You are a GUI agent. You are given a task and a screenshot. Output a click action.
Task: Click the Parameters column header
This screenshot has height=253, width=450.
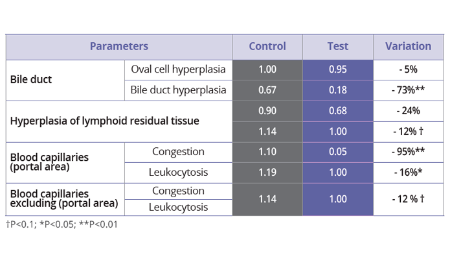119,47
